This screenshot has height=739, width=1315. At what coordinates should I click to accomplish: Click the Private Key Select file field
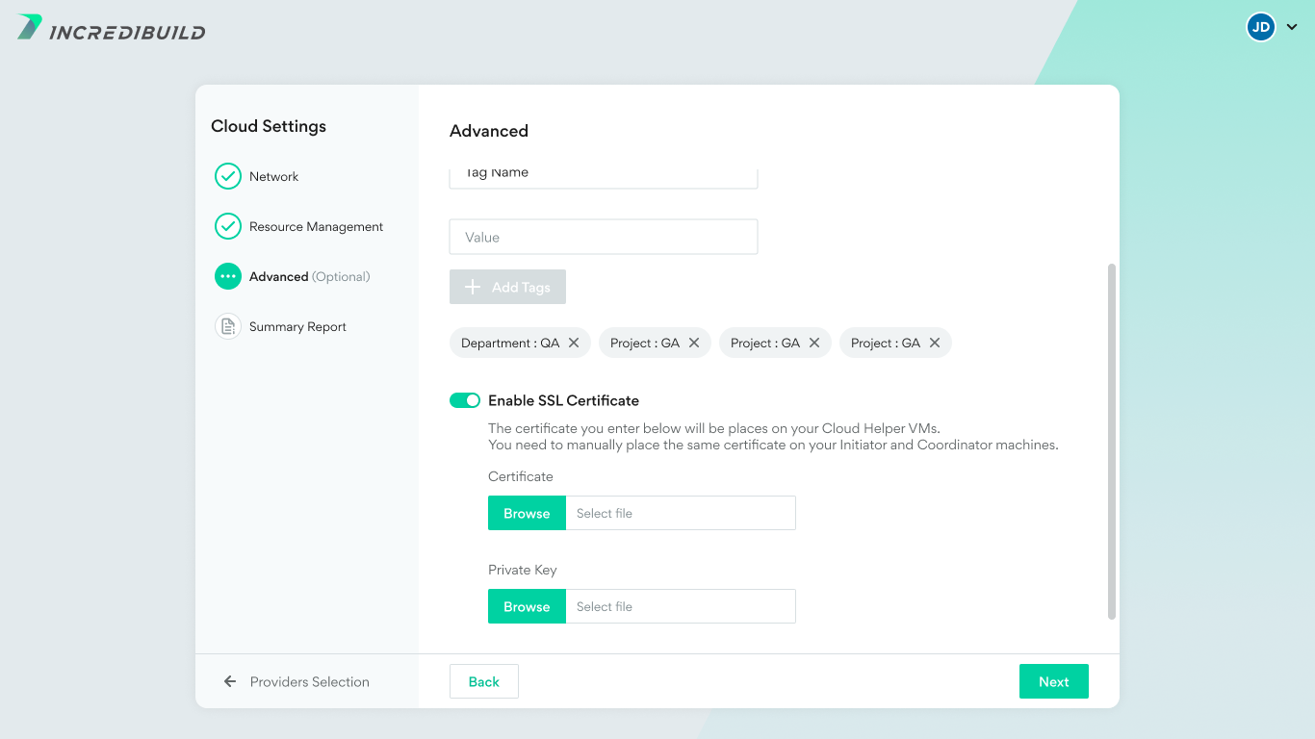681,606
